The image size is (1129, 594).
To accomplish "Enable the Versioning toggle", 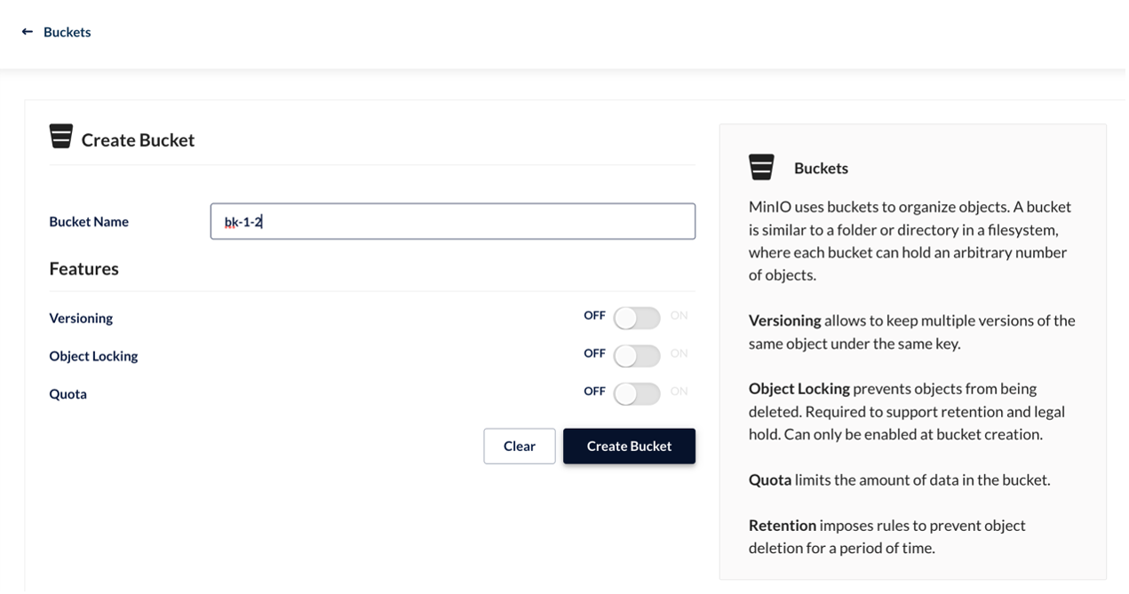I will coord(637,318).
